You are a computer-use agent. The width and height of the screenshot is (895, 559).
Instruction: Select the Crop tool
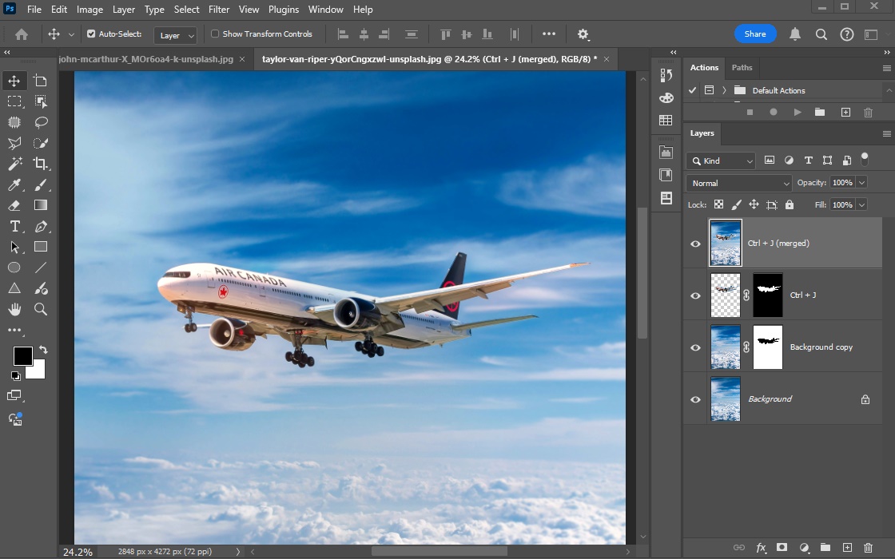coord(40,164)
